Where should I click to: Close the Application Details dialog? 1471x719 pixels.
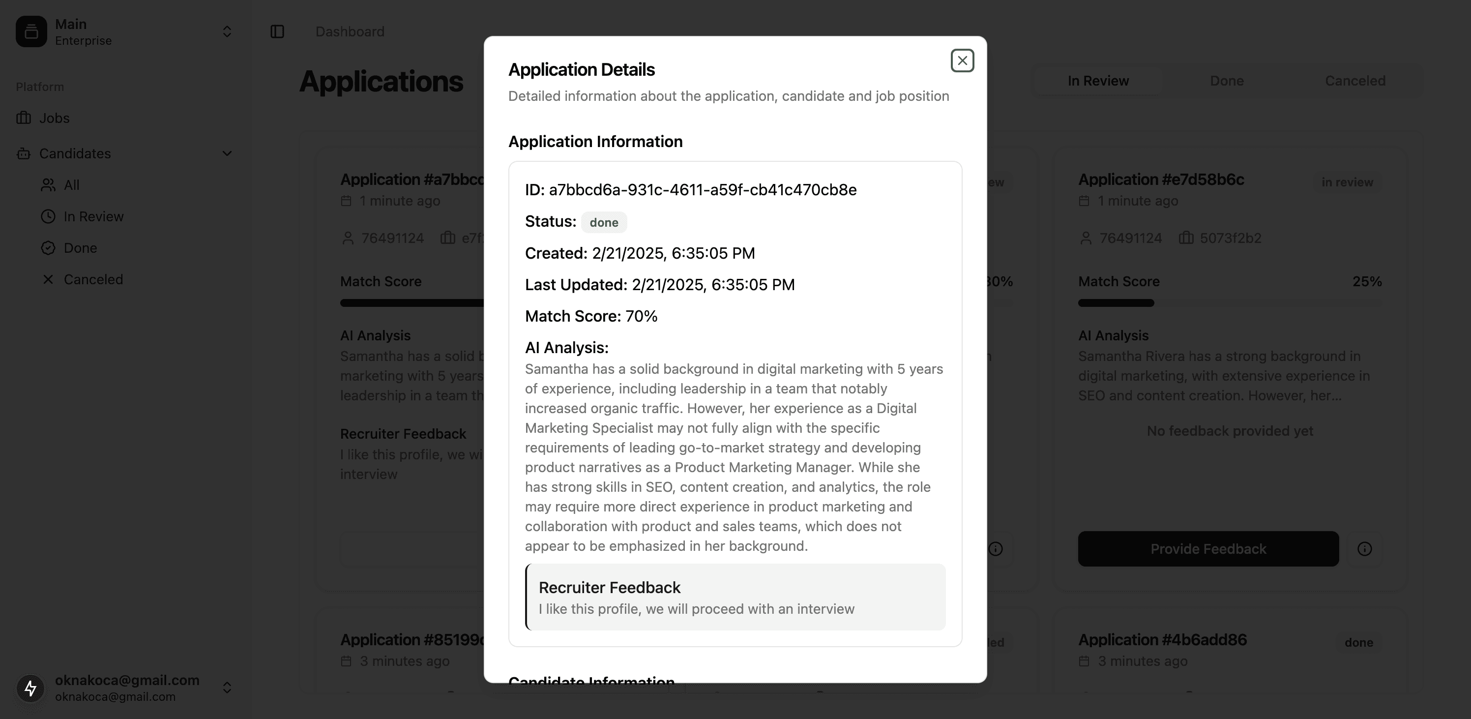962,60
